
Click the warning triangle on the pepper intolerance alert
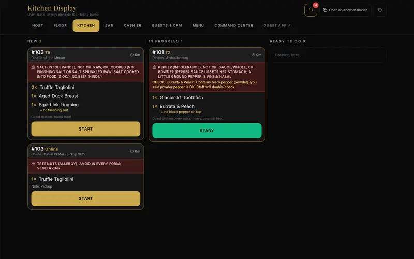click(154, 67)
